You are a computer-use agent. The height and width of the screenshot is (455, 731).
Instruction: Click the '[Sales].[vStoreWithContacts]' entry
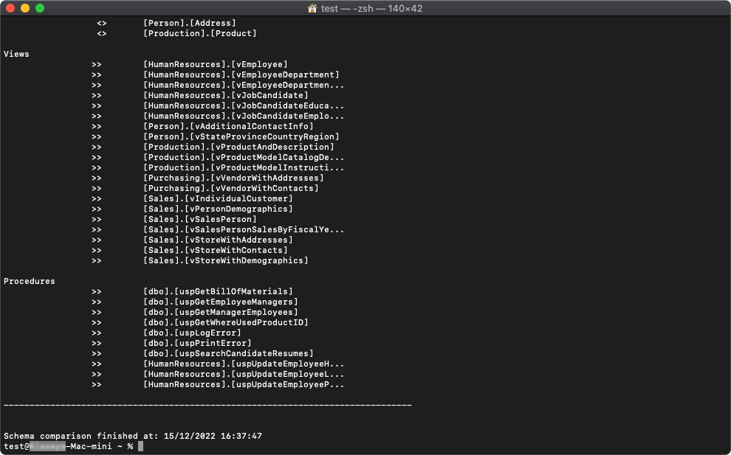click(216, 250)
